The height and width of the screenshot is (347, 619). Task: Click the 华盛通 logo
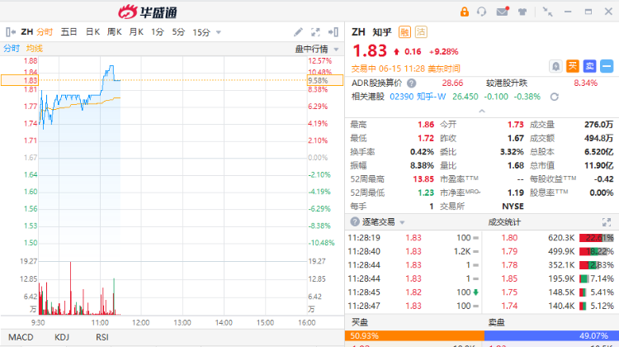click(148, 12)
